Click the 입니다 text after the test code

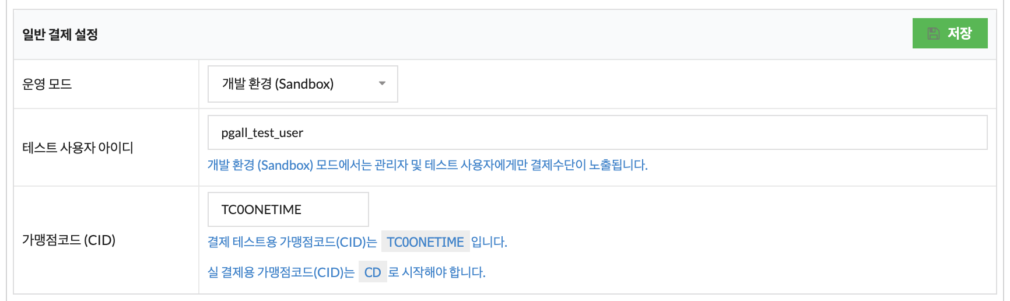pos(489,242)
